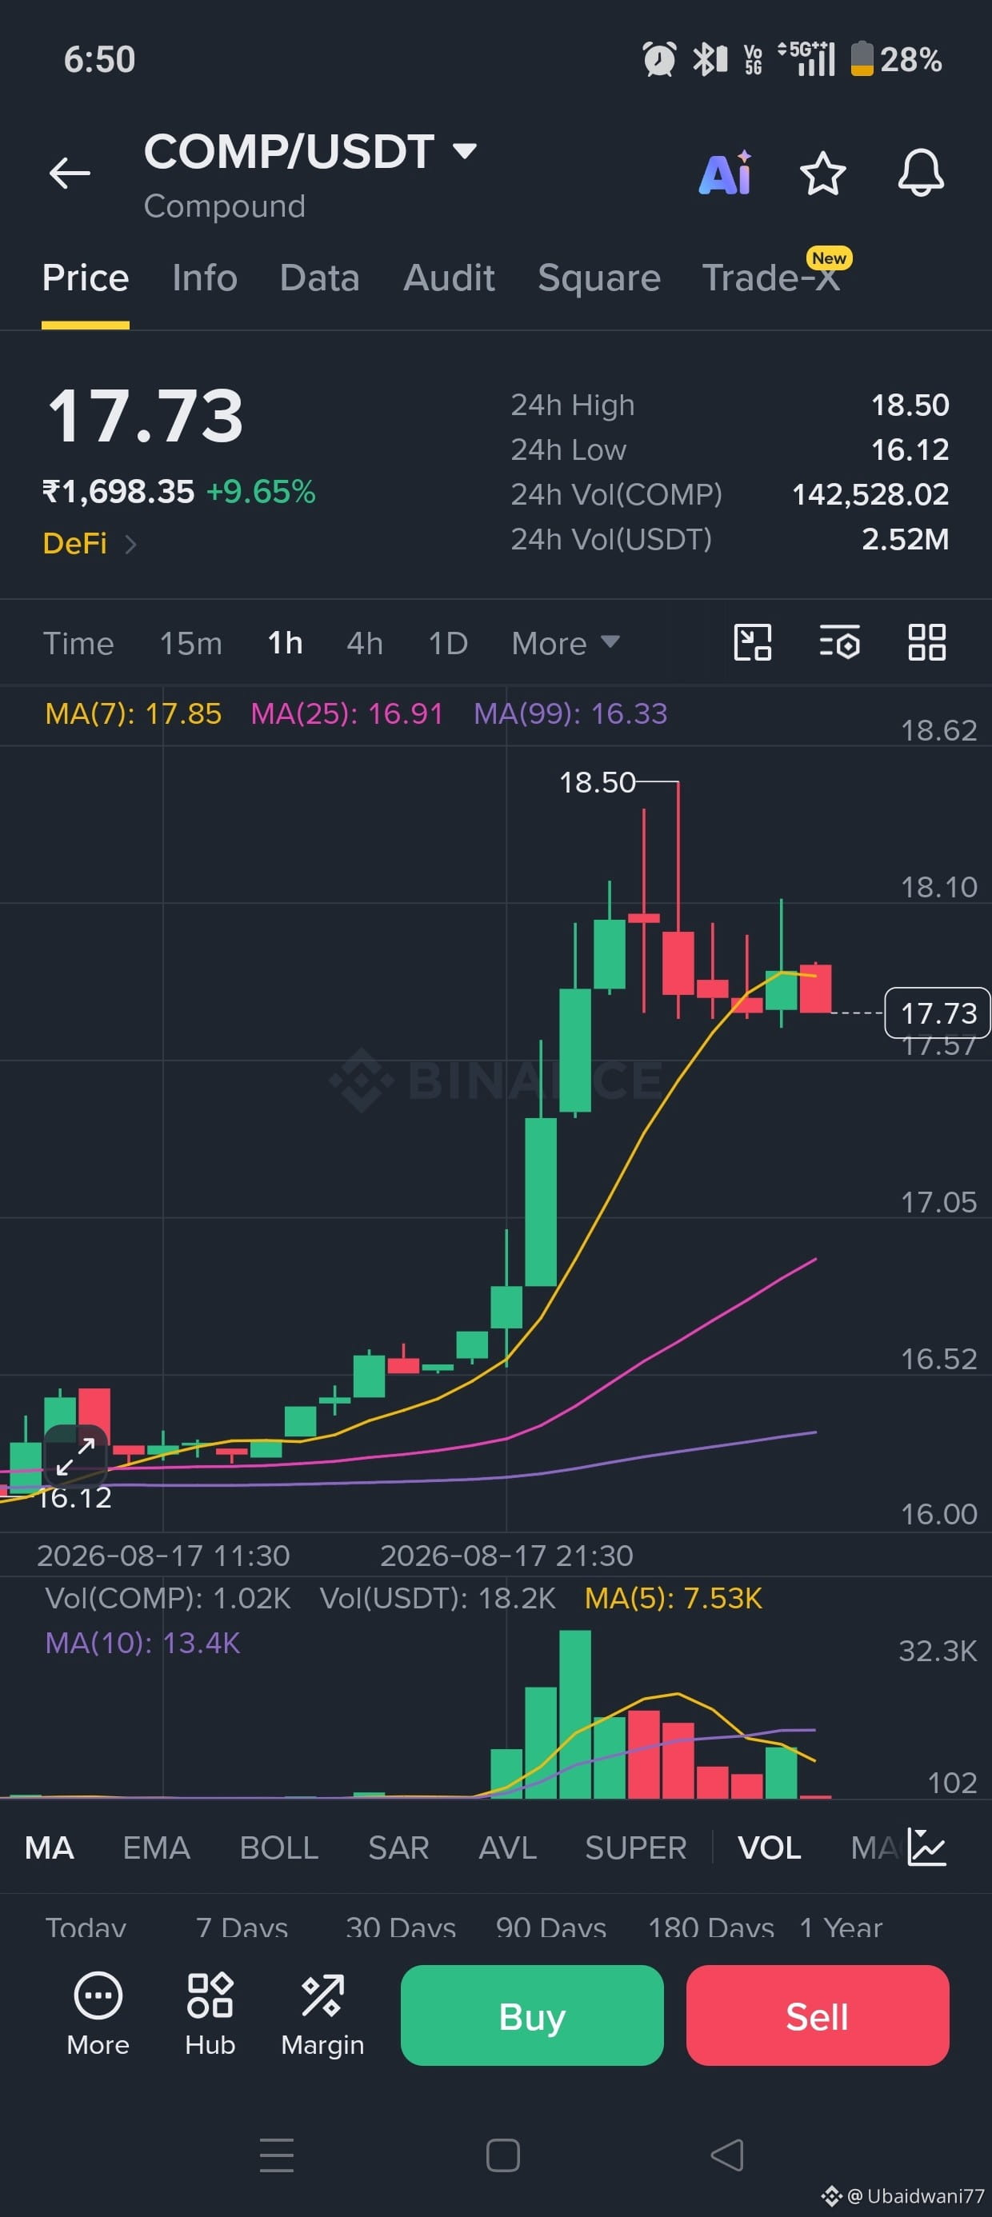Add COMP/USDT to favorites star
This screenshot has width=992, height=2217.
tap(823, 173)
